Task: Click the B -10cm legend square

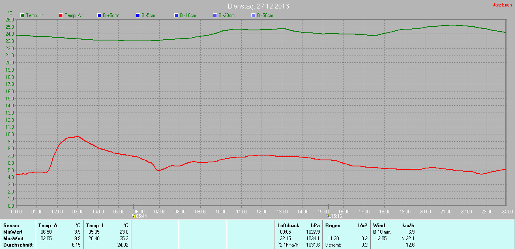Action: (x=176, y=15)
